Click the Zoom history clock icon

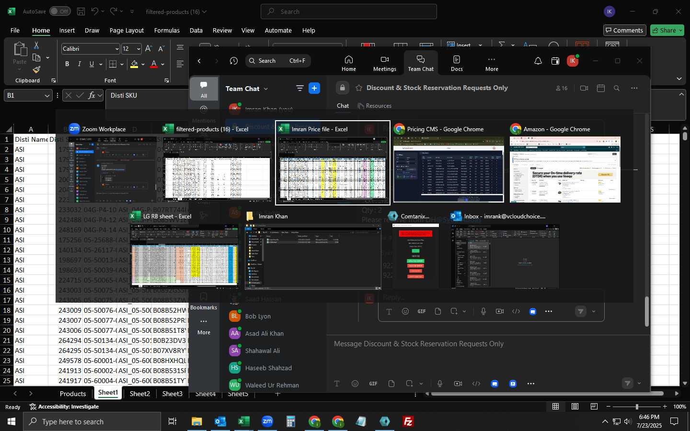pos(234,61)
